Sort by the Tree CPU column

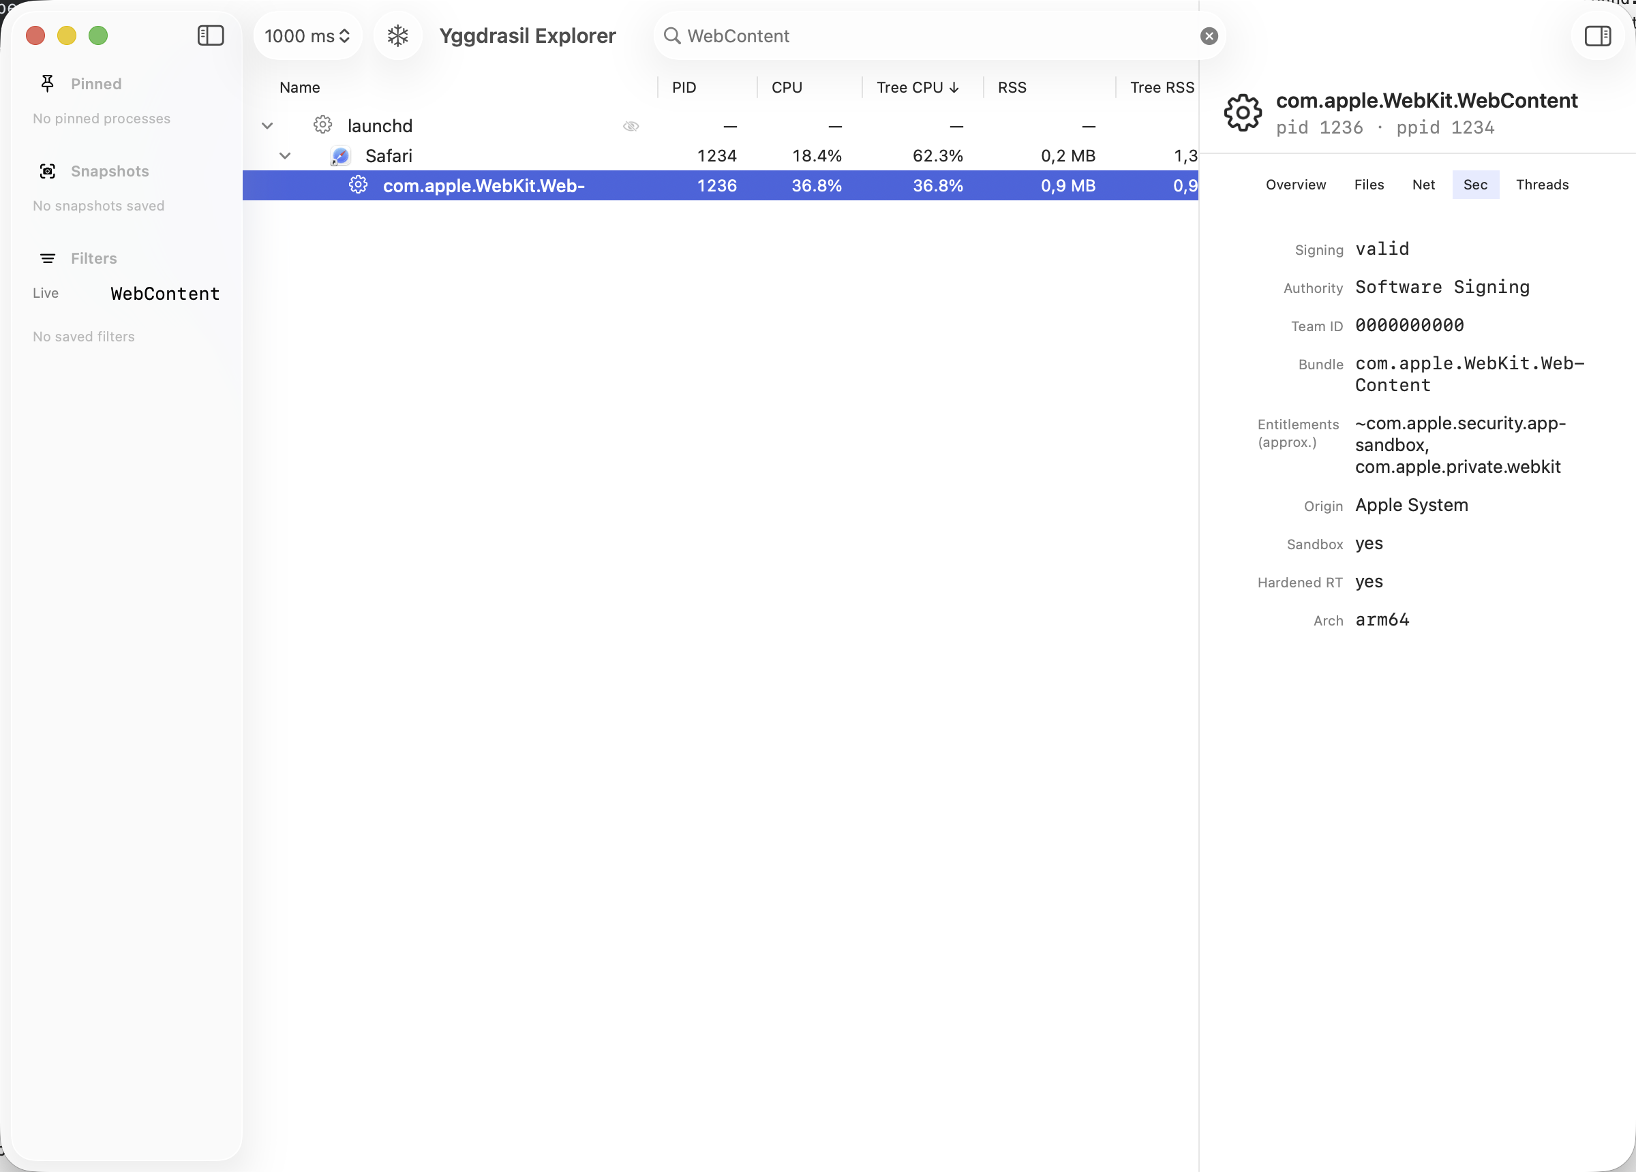coord(918,87)
